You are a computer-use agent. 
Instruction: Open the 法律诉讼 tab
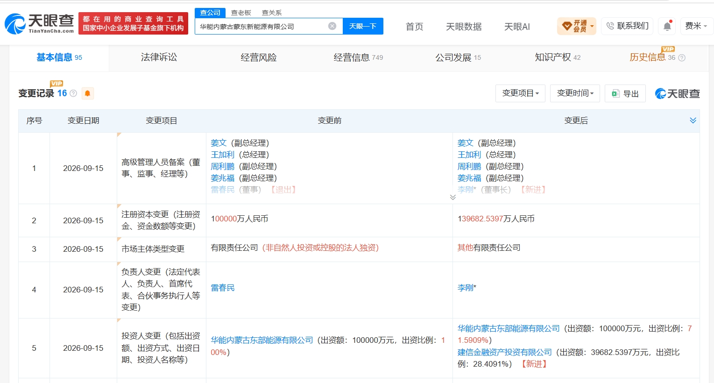[x=159, y=57]
